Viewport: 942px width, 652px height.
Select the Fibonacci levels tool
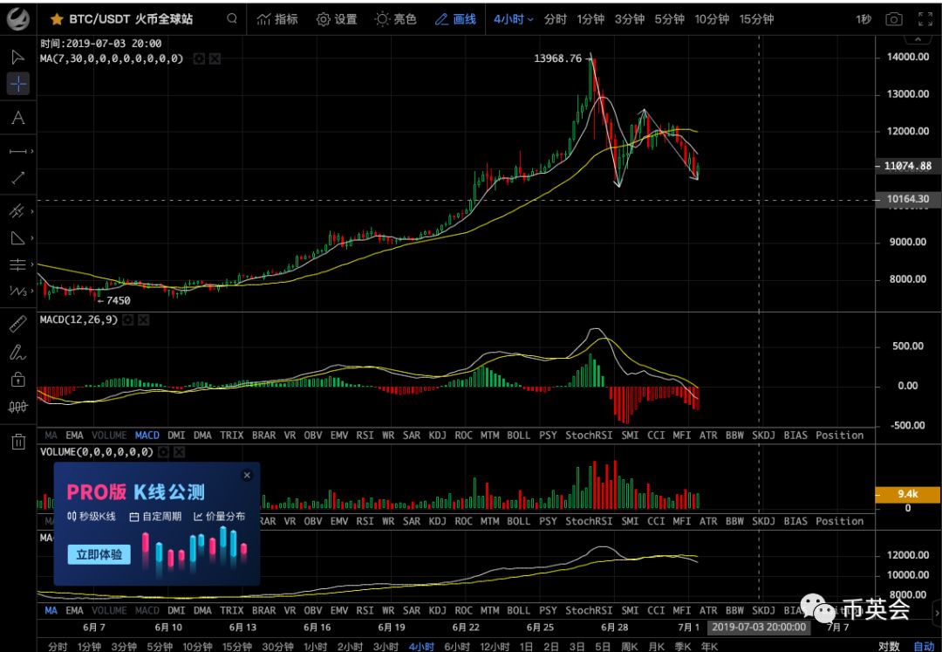(x=17, y=264)
